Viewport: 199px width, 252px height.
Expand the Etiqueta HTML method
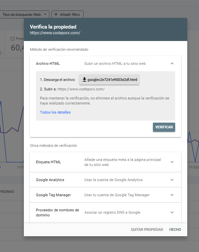click(106, 162)
